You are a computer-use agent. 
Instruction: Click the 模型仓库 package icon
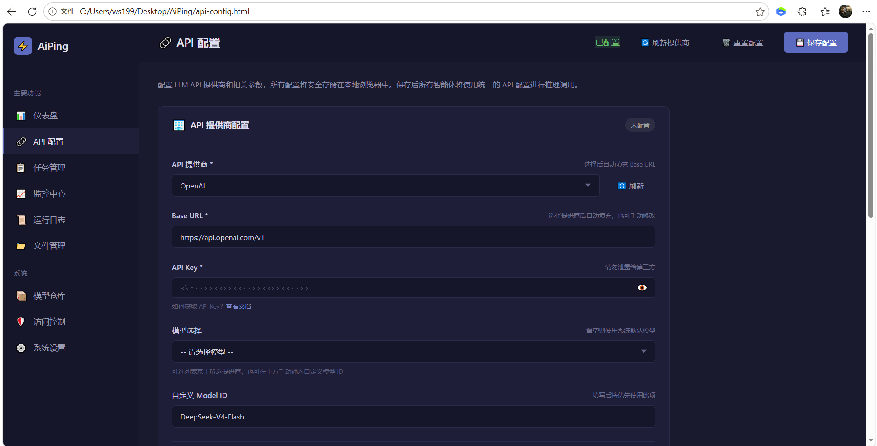21,296
